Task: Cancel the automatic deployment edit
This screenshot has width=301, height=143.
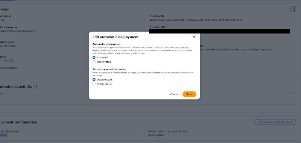Action: click(x=174, y=94)
